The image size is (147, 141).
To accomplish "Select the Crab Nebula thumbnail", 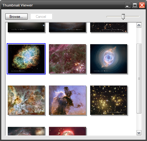I will (26, 59).
